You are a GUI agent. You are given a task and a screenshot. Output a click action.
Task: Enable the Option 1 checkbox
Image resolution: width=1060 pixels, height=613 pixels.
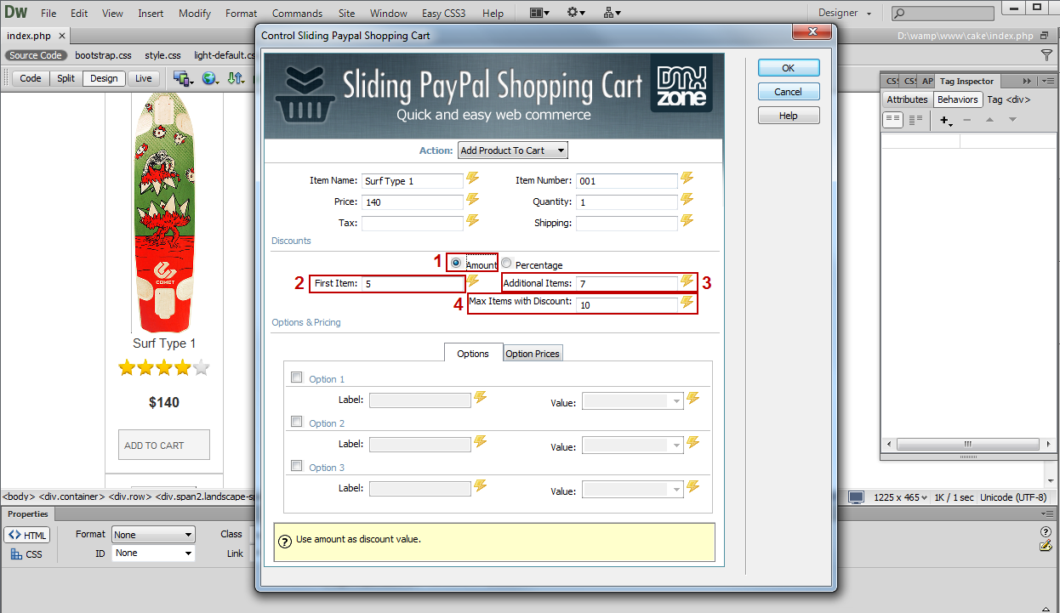[x=297, y=377]
